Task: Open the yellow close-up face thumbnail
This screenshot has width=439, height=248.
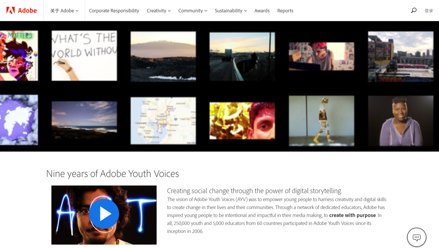Action: 242,121
